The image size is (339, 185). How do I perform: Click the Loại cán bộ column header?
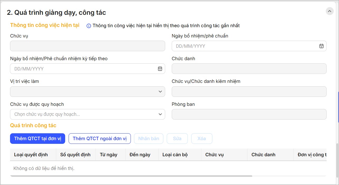[x=175, y=155]
